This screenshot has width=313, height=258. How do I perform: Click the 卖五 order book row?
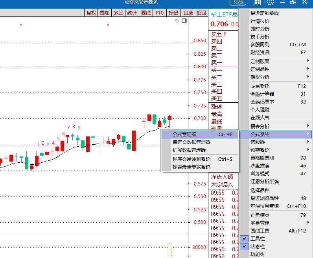tap(223, 34)
